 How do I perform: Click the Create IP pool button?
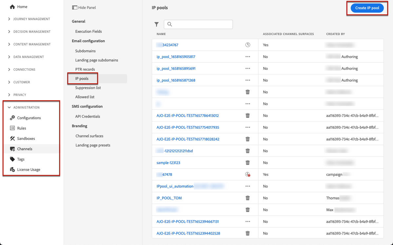click(x=366, y=8)
